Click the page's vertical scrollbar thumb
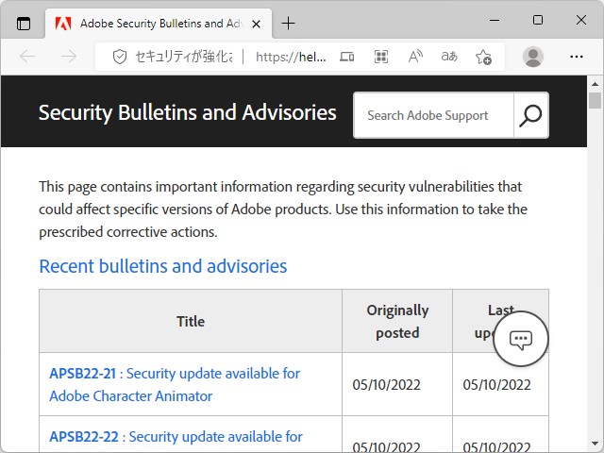Image resolution: width=604 pixels, height=453 pixels. 595,101
